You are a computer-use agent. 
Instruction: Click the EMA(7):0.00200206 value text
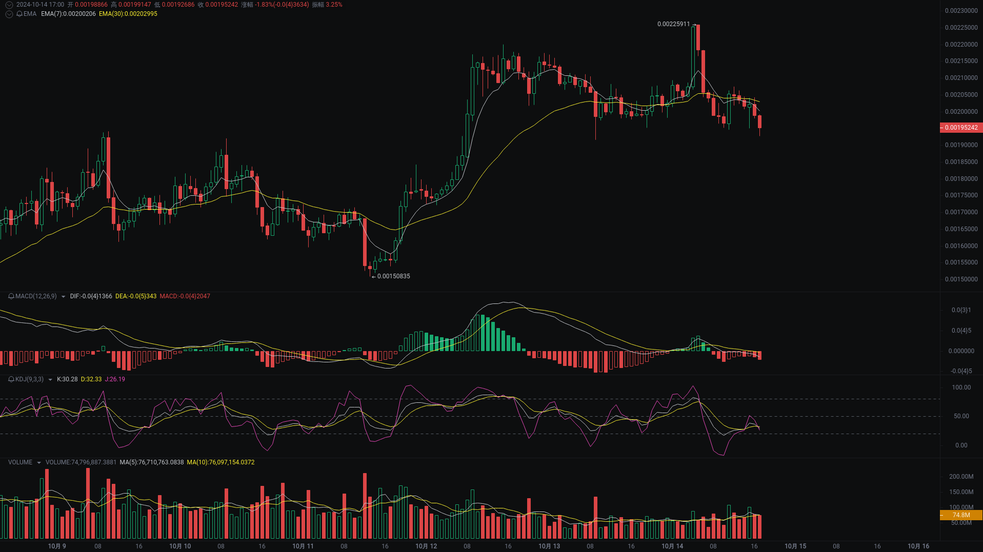coord(67,14)
